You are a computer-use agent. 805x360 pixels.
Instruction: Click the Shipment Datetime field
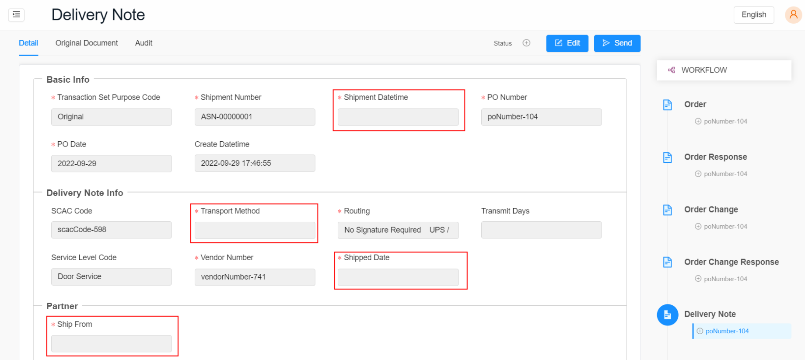(x=398, y=117)
